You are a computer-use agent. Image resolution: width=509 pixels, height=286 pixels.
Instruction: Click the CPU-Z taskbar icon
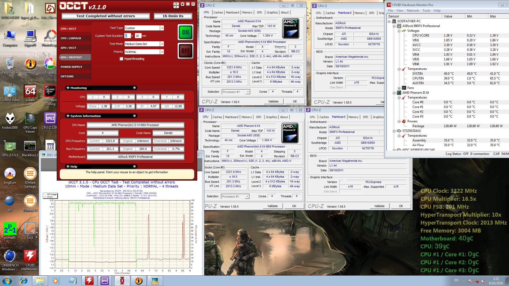tap(105, 281)
